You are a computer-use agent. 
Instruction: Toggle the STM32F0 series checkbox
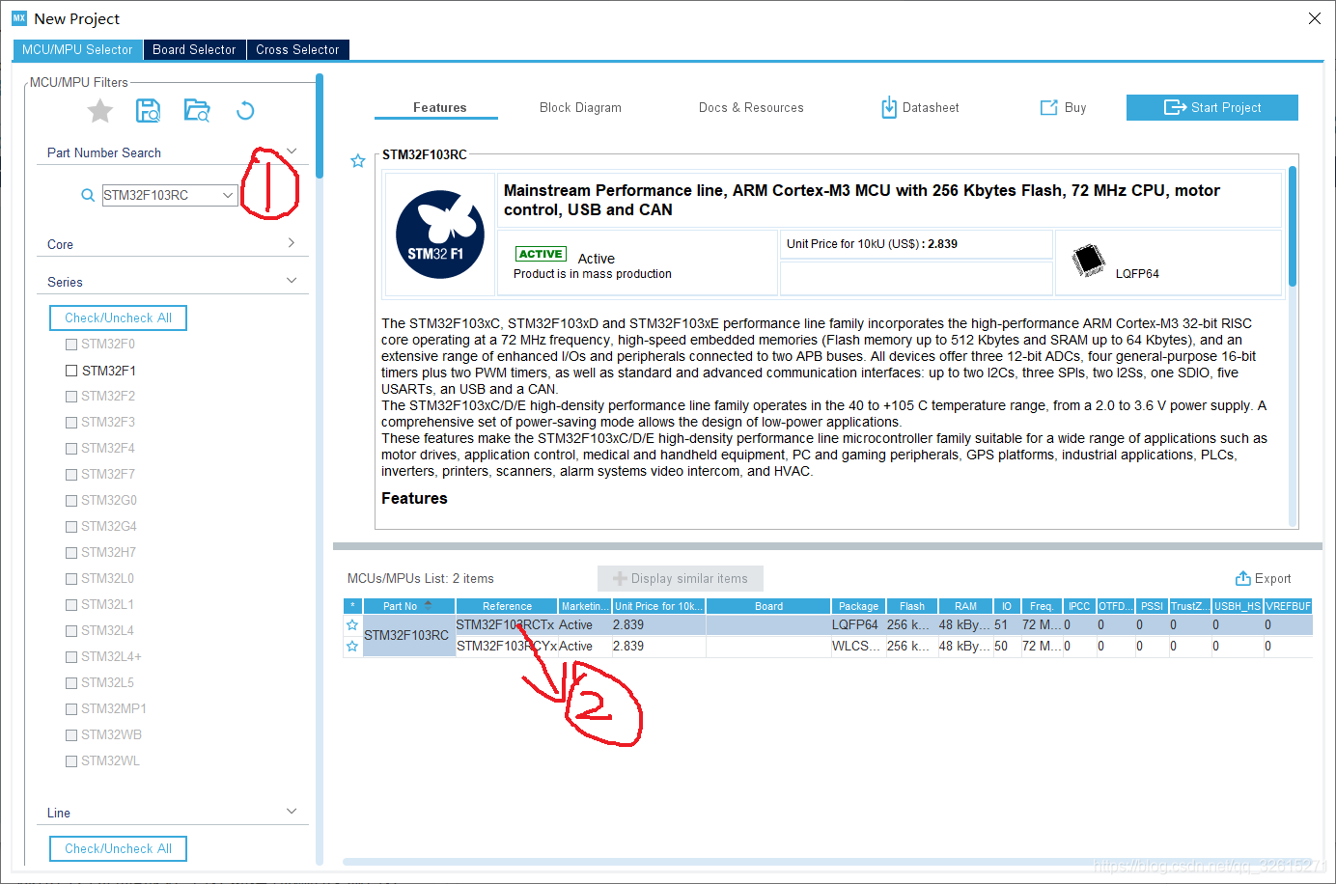tap(71, 345)
